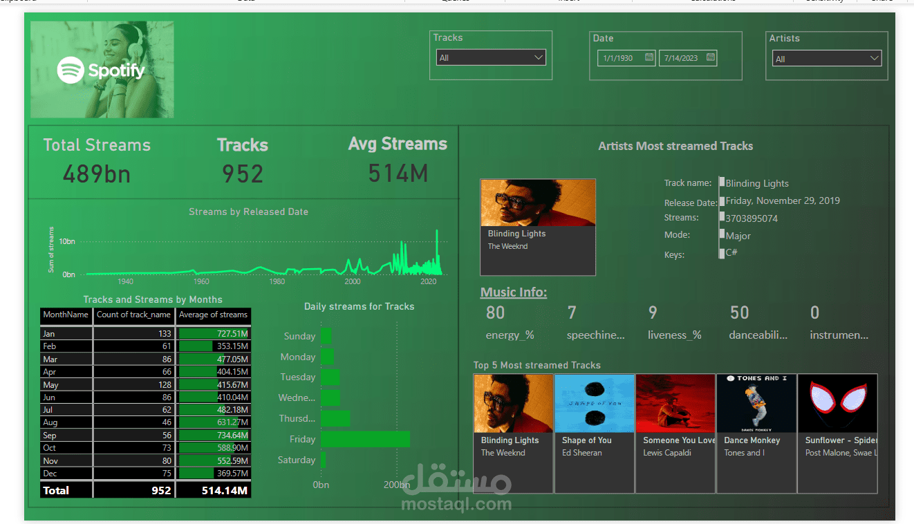Image resolution: width=914 pixels, height=524 pixels.
Task: Open the end date calendar picker icon
Action: 711,57
